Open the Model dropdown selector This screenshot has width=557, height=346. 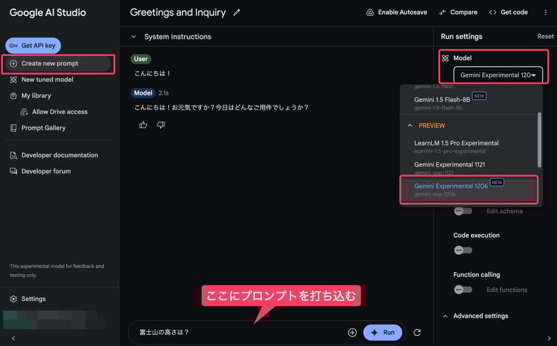coord(497,75)
